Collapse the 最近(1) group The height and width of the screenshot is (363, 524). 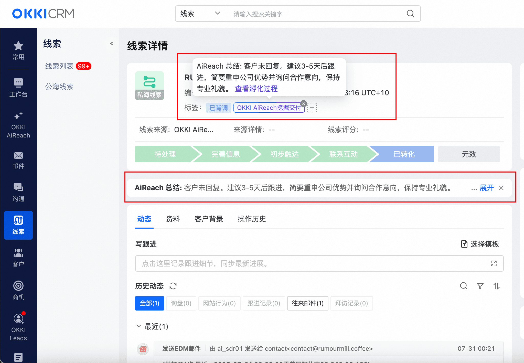coord(139,326)
